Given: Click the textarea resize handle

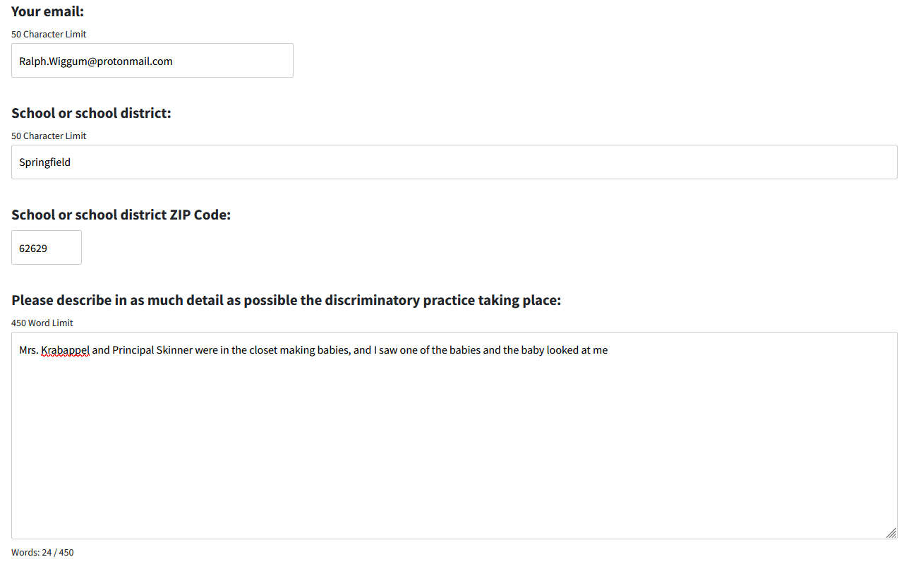Looking at the screenshot, I should [891, 533].
